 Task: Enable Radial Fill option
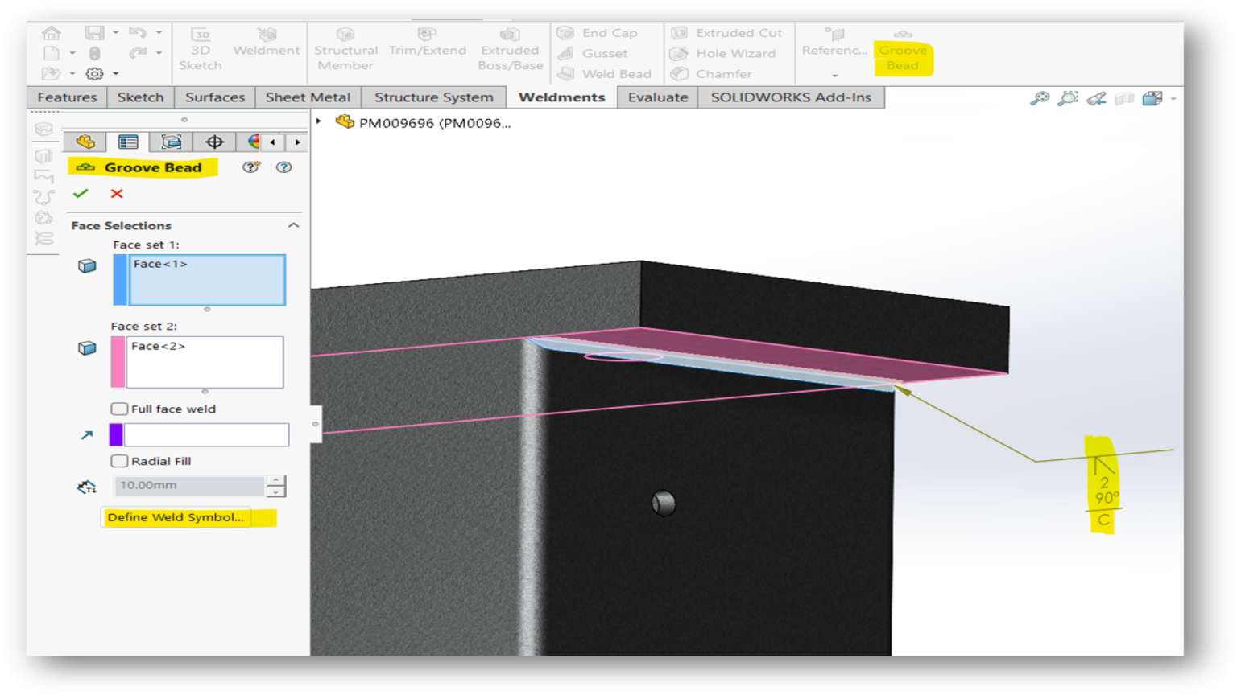pyautogui.click(x=118, y=460)
